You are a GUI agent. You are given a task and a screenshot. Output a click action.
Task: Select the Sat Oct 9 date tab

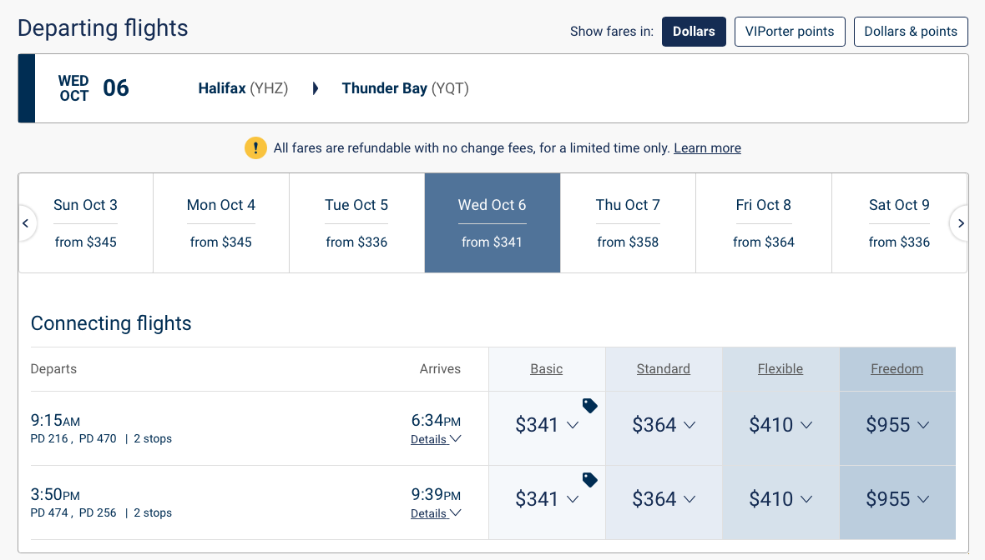click(899, 222)
